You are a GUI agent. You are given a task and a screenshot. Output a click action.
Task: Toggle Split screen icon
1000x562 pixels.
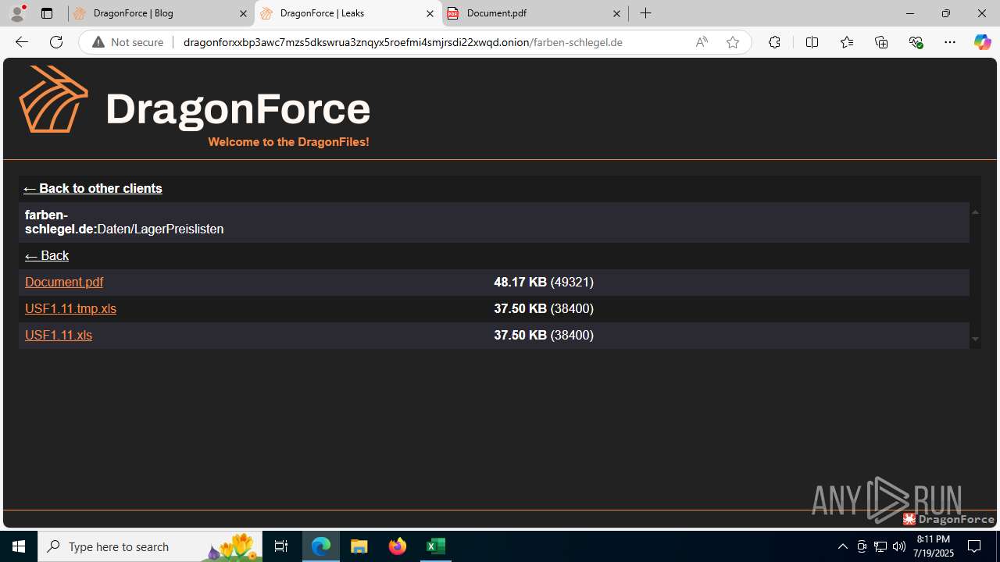(x=812, y=42)
